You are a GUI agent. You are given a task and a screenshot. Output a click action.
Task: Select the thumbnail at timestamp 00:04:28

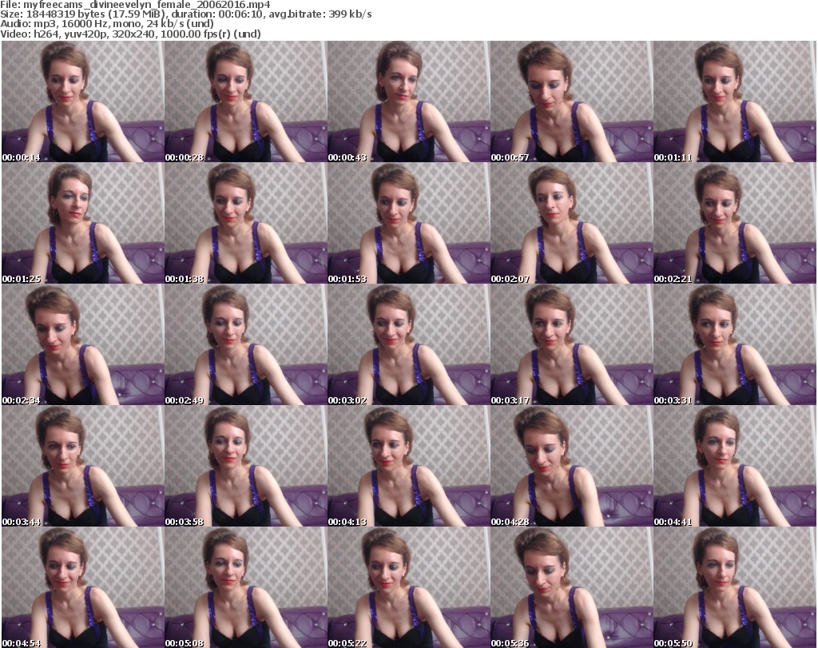[x=571, y=466]
